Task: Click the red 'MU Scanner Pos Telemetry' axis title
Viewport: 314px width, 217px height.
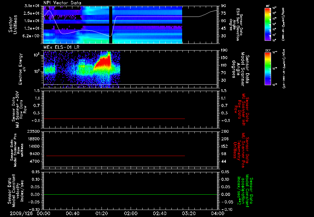Action: click(241, 150)
